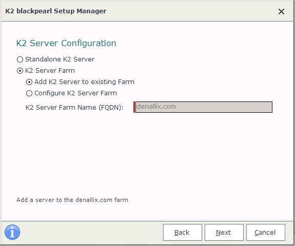The width and height of the screenshot is (295, 246).
Task: Click the K2 Server Farm Name field
Action: click(x=204, y=107)
